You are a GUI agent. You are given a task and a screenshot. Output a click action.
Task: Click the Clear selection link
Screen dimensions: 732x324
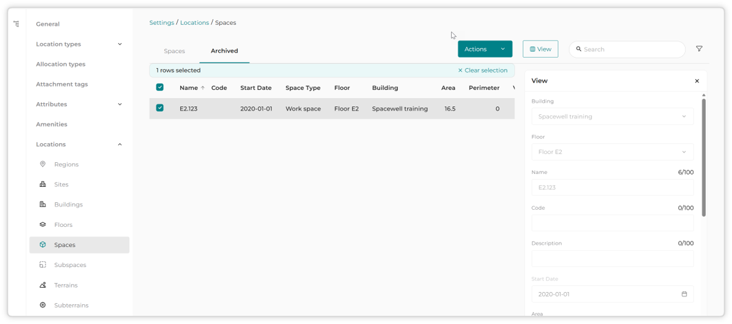click(482, 71)
